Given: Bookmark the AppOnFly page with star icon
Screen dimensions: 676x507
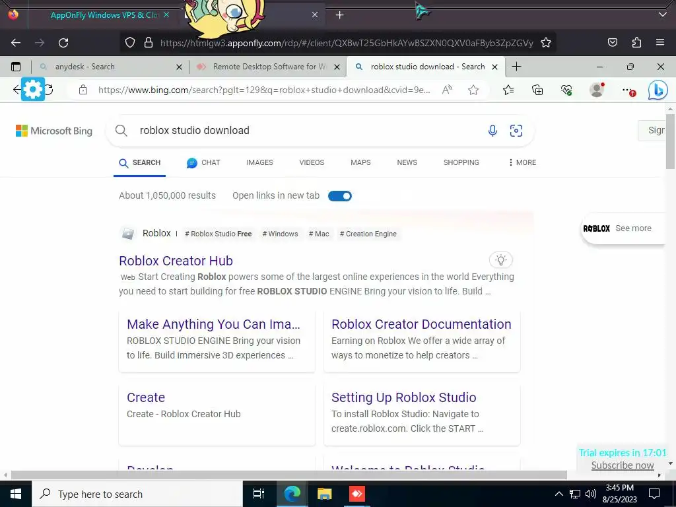Looking at the screenshot, I should tap(546, 43).
